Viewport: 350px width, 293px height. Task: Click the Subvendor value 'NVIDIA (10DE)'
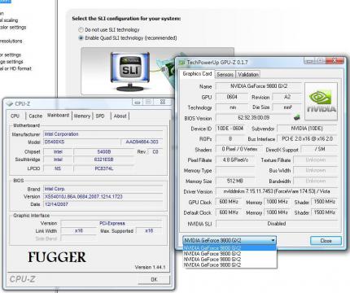[307, 129]
